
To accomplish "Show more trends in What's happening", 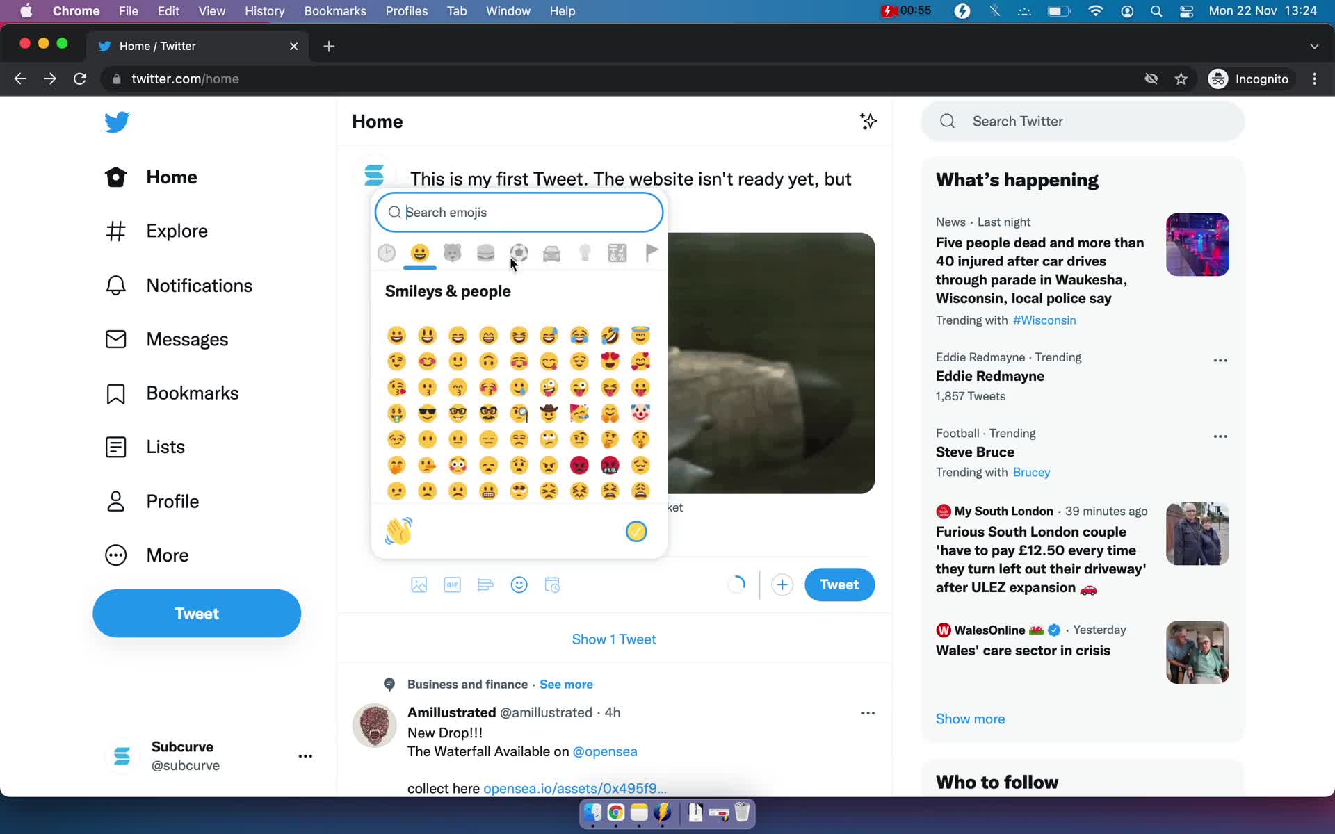I will click(970, 719).
